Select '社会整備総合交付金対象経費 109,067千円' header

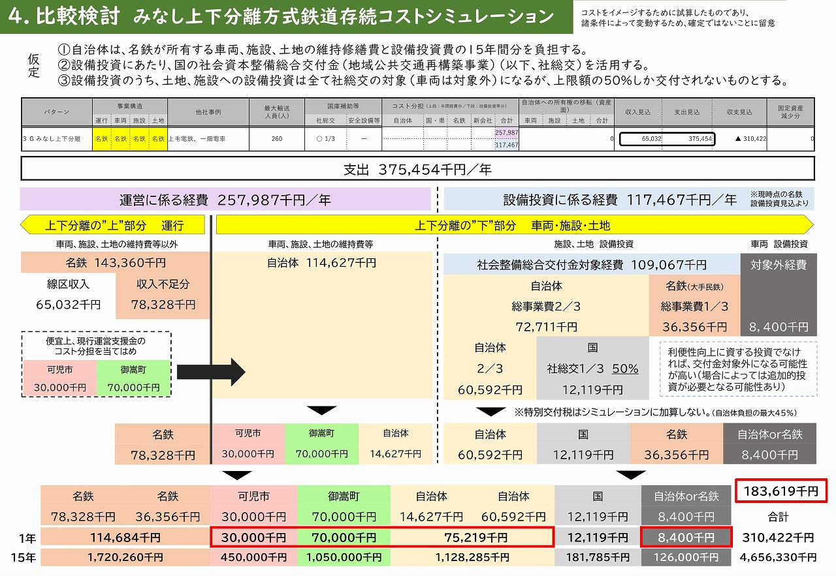point(592,265)
